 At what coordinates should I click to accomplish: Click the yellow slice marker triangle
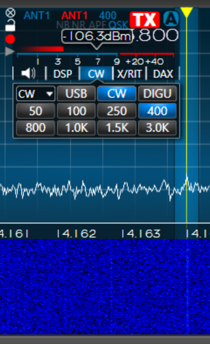point(186,12)
